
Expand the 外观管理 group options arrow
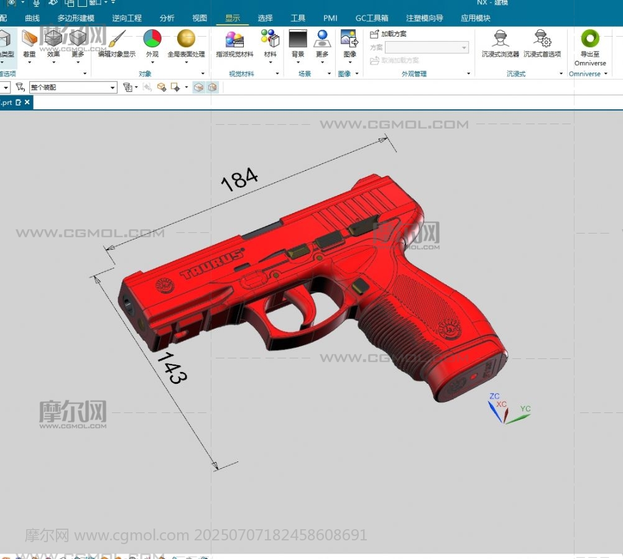pos(469,73)
